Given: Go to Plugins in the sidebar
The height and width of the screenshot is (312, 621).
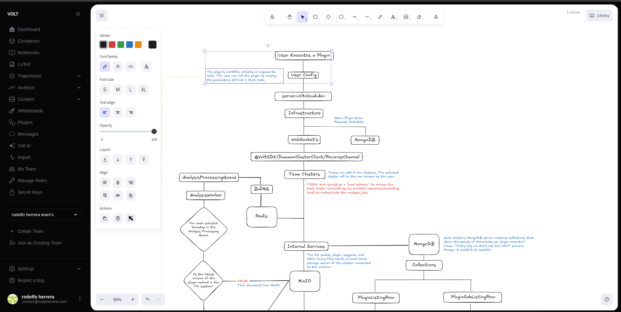Looking at the screenshot, I should pyautogui.click(x=25, y=122).
